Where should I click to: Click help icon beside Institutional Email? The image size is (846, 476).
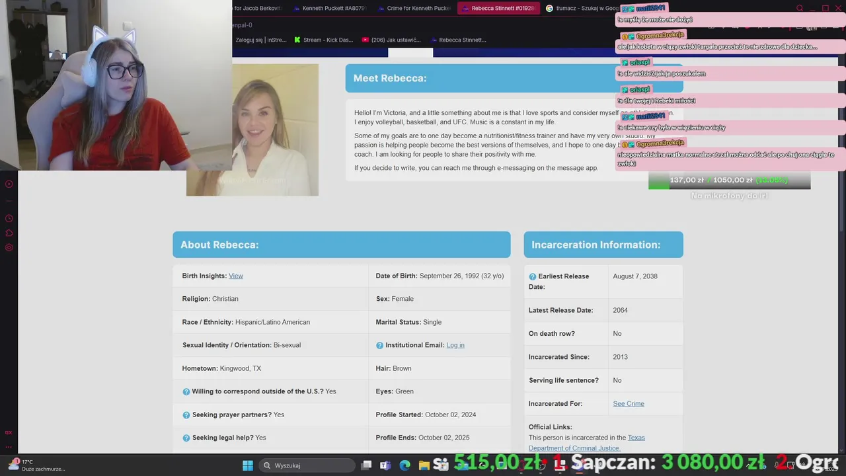pyautogui.click(x=379, y=345)
